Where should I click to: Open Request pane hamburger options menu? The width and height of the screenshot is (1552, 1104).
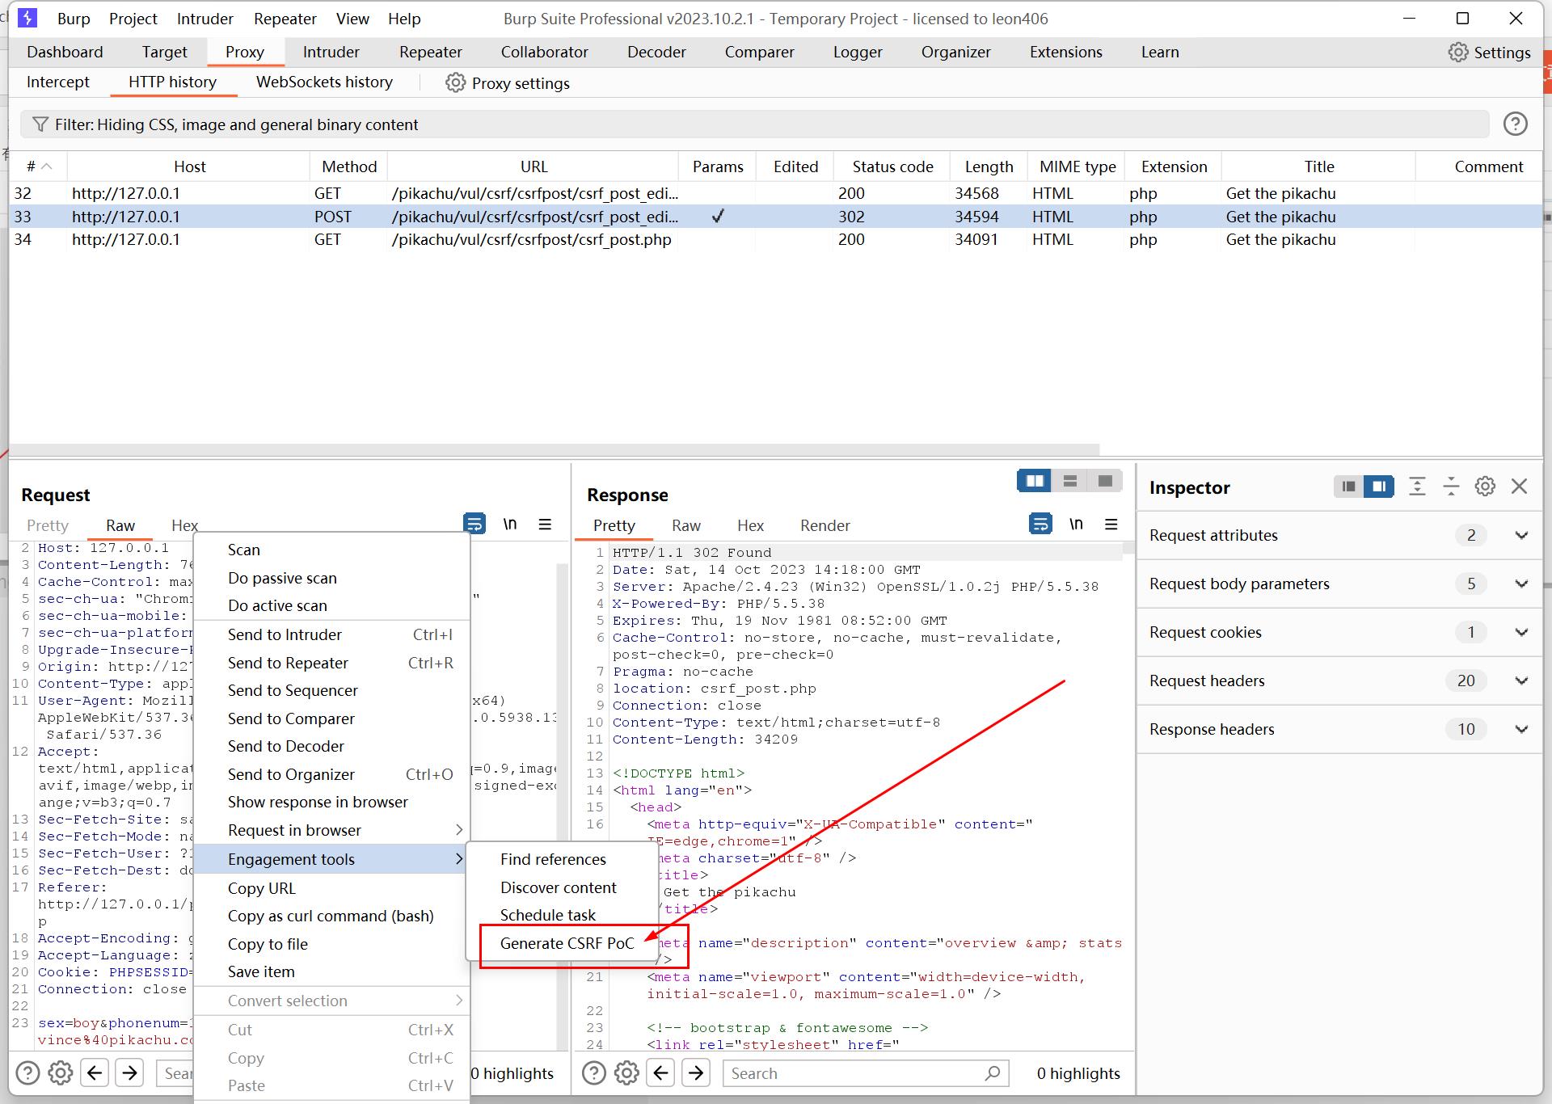pos(545,525)
